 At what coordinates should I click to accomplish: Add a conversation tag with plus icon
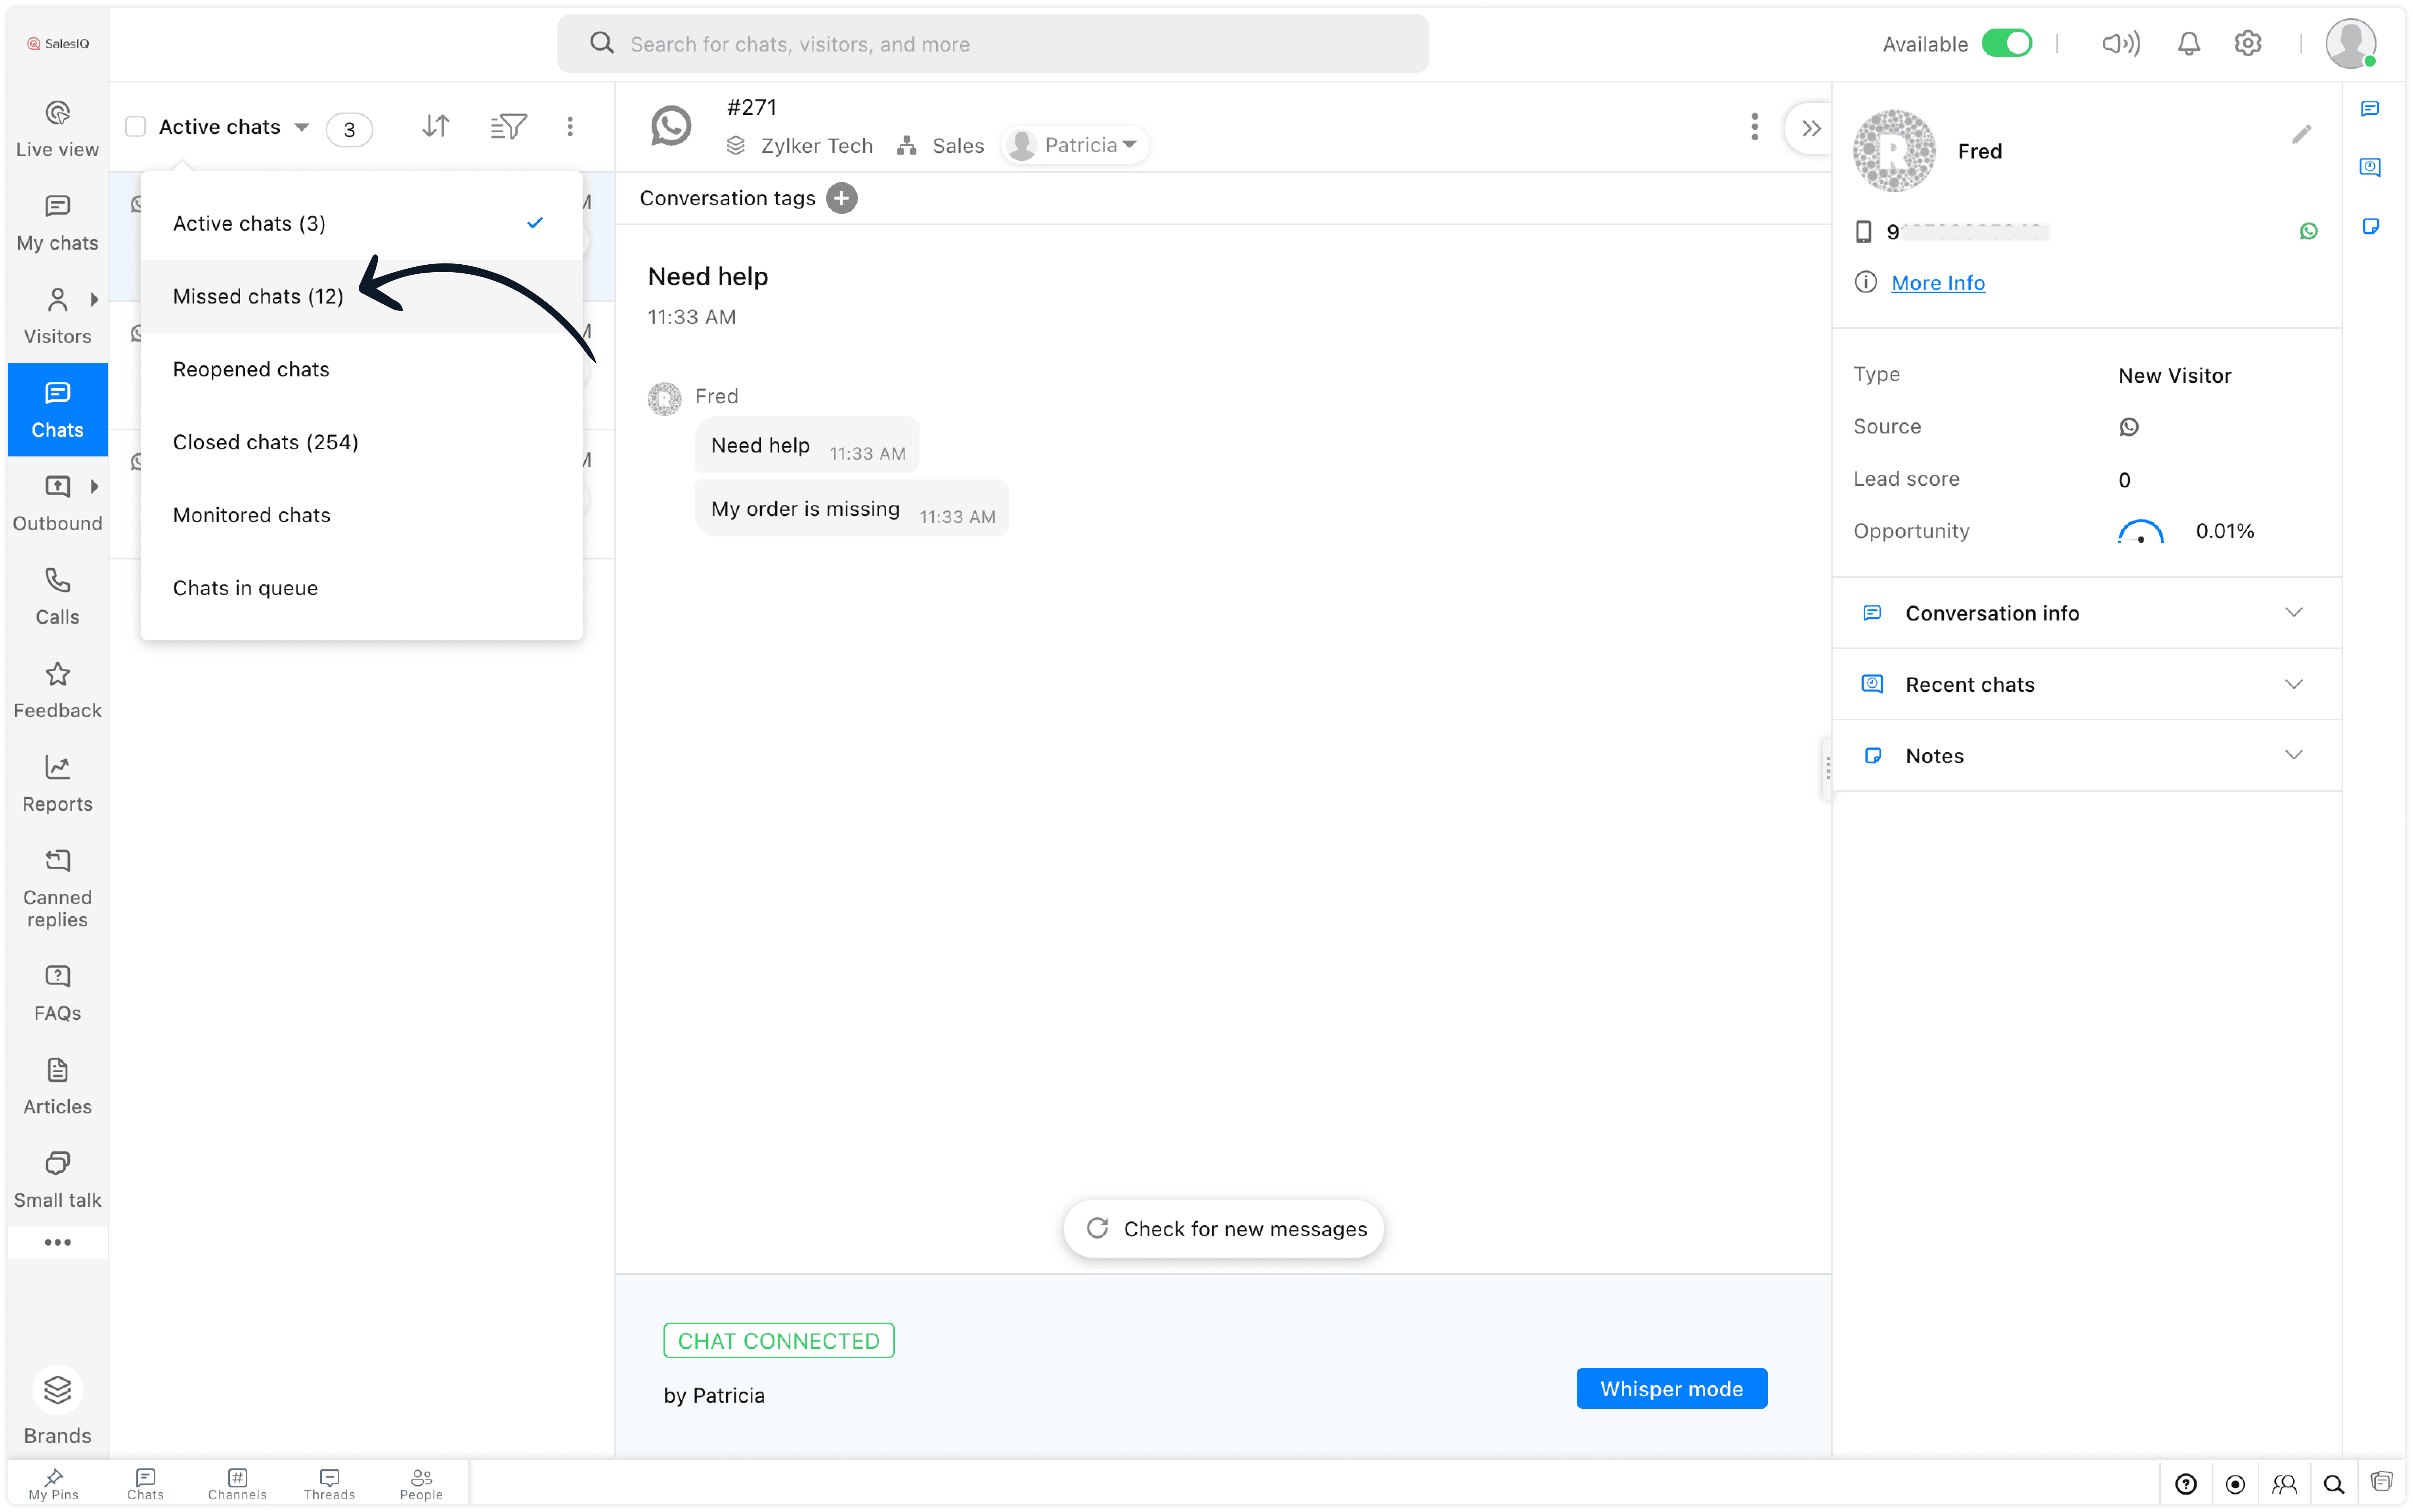pyautogui.click(x=842, y=198)
